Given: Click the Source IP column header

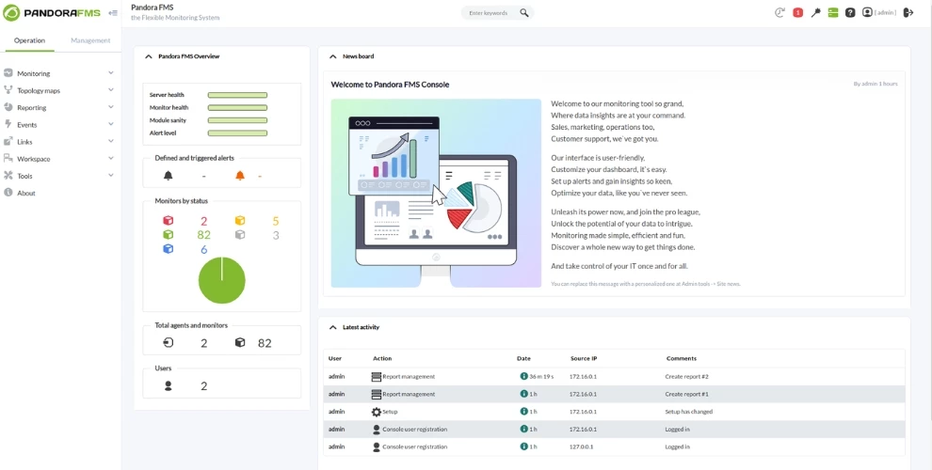Looking at the screenshot, I should point(584,358).
